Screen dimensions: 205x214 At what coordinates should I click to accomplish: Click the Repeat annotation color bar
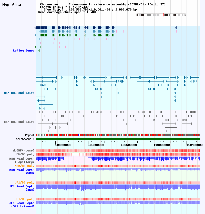[x=118, y=135]
